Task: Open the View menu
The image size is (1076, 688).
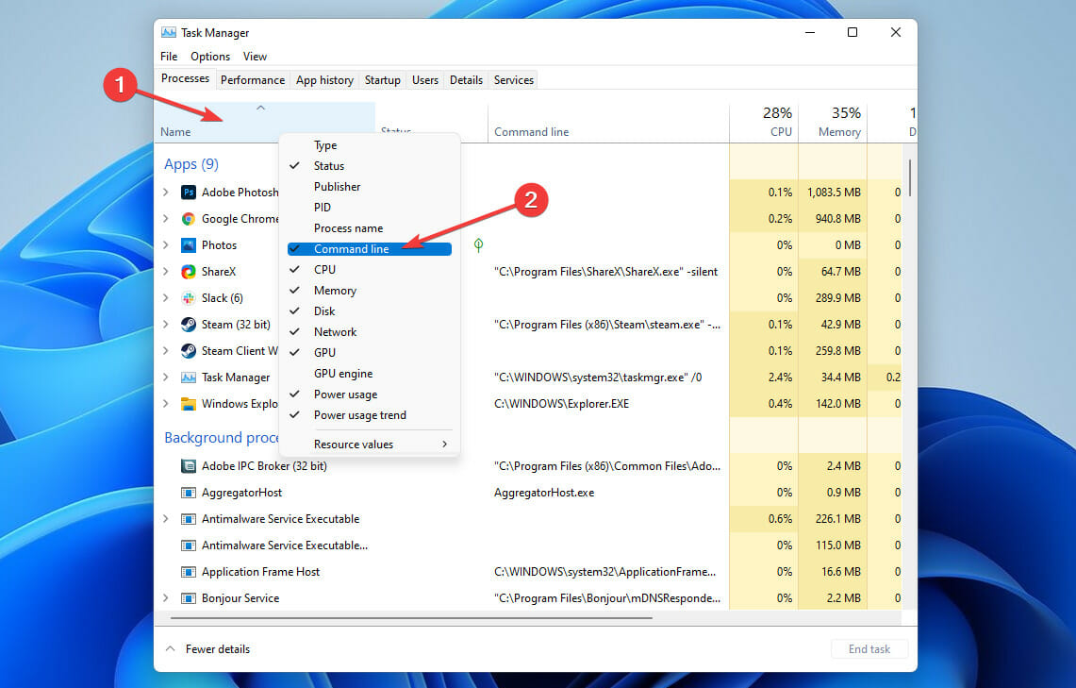Action: pos(255,57)
